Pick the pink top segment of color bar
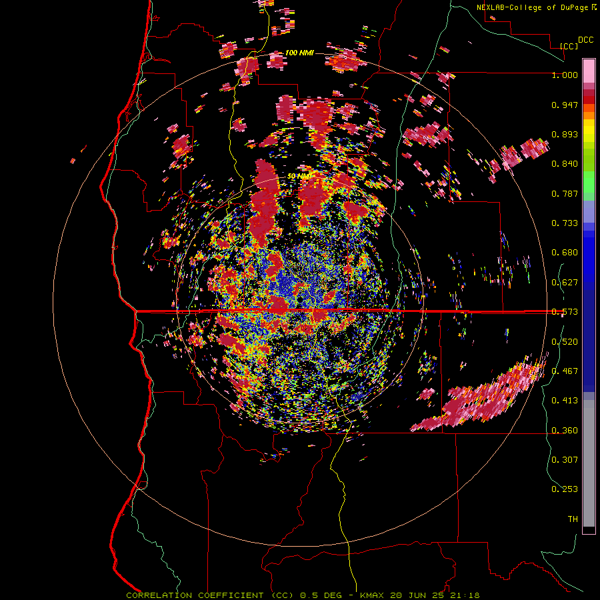600x600 pixels. click(589, 71)
